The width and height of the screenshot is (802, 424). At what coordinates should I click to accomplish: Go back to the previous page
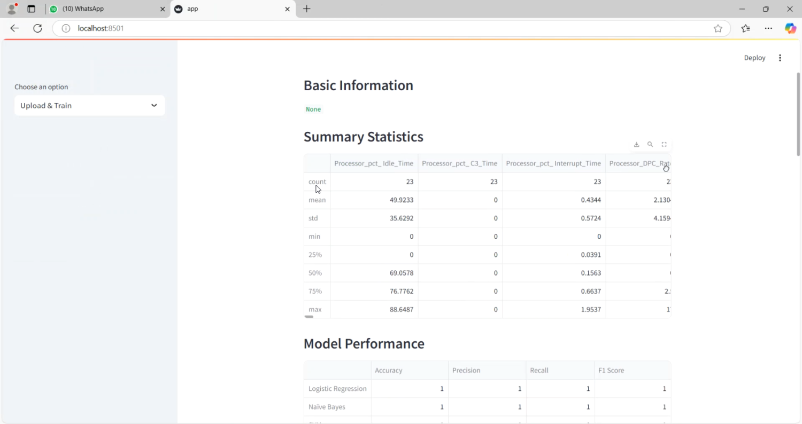(x=14, y=28)
